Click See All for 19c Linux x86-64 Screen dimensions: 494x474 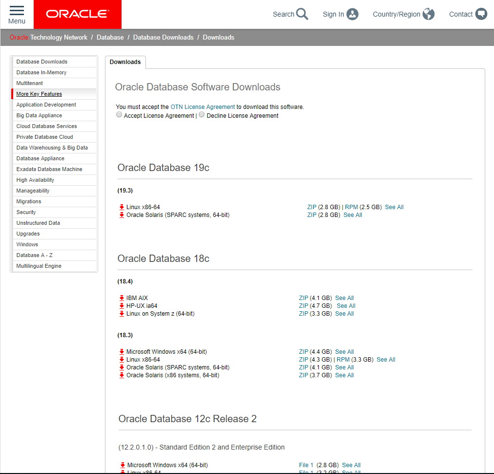394,207
